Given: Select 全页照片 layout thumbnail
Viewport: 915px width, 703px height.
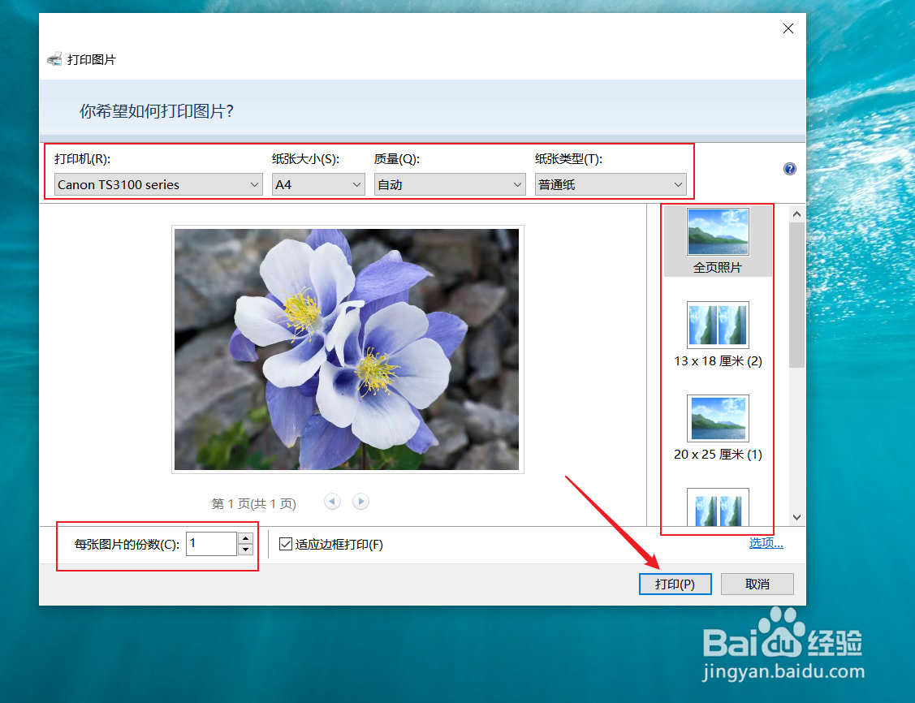Looking at the screenshot, I should click(718, 242).
